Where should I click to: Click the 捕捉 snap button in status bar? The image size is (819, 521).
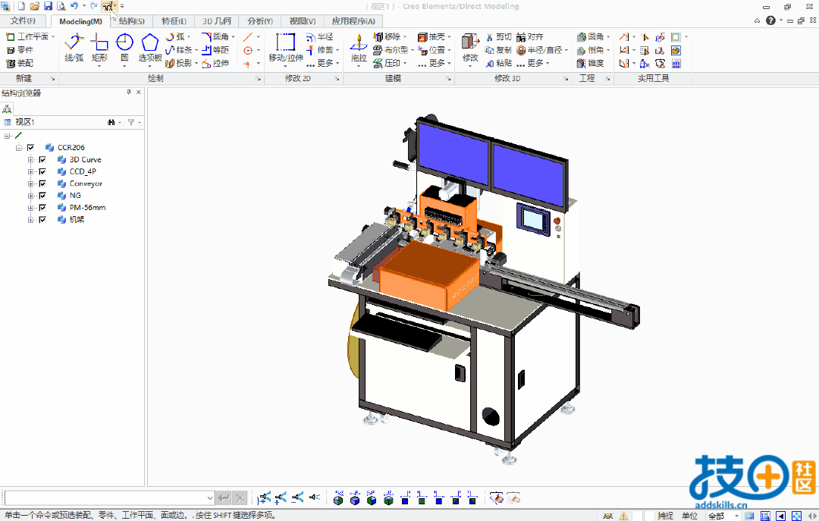(x=665, y=516)
